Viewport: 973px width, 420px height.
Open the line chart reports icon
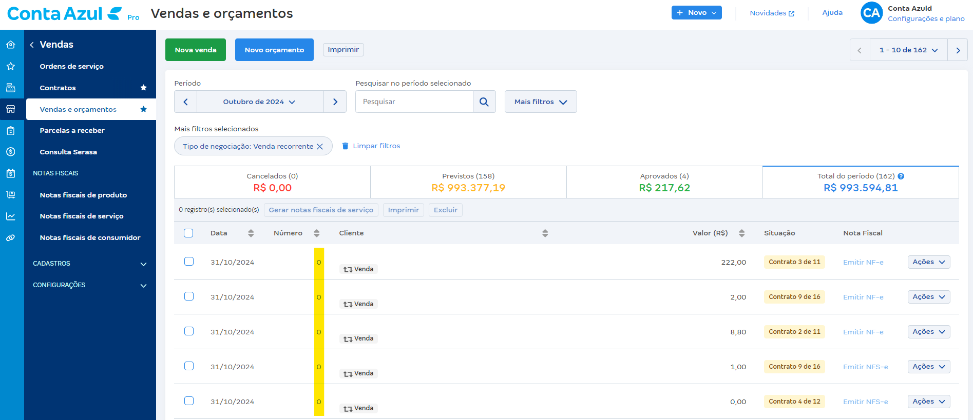coord(11,216)
